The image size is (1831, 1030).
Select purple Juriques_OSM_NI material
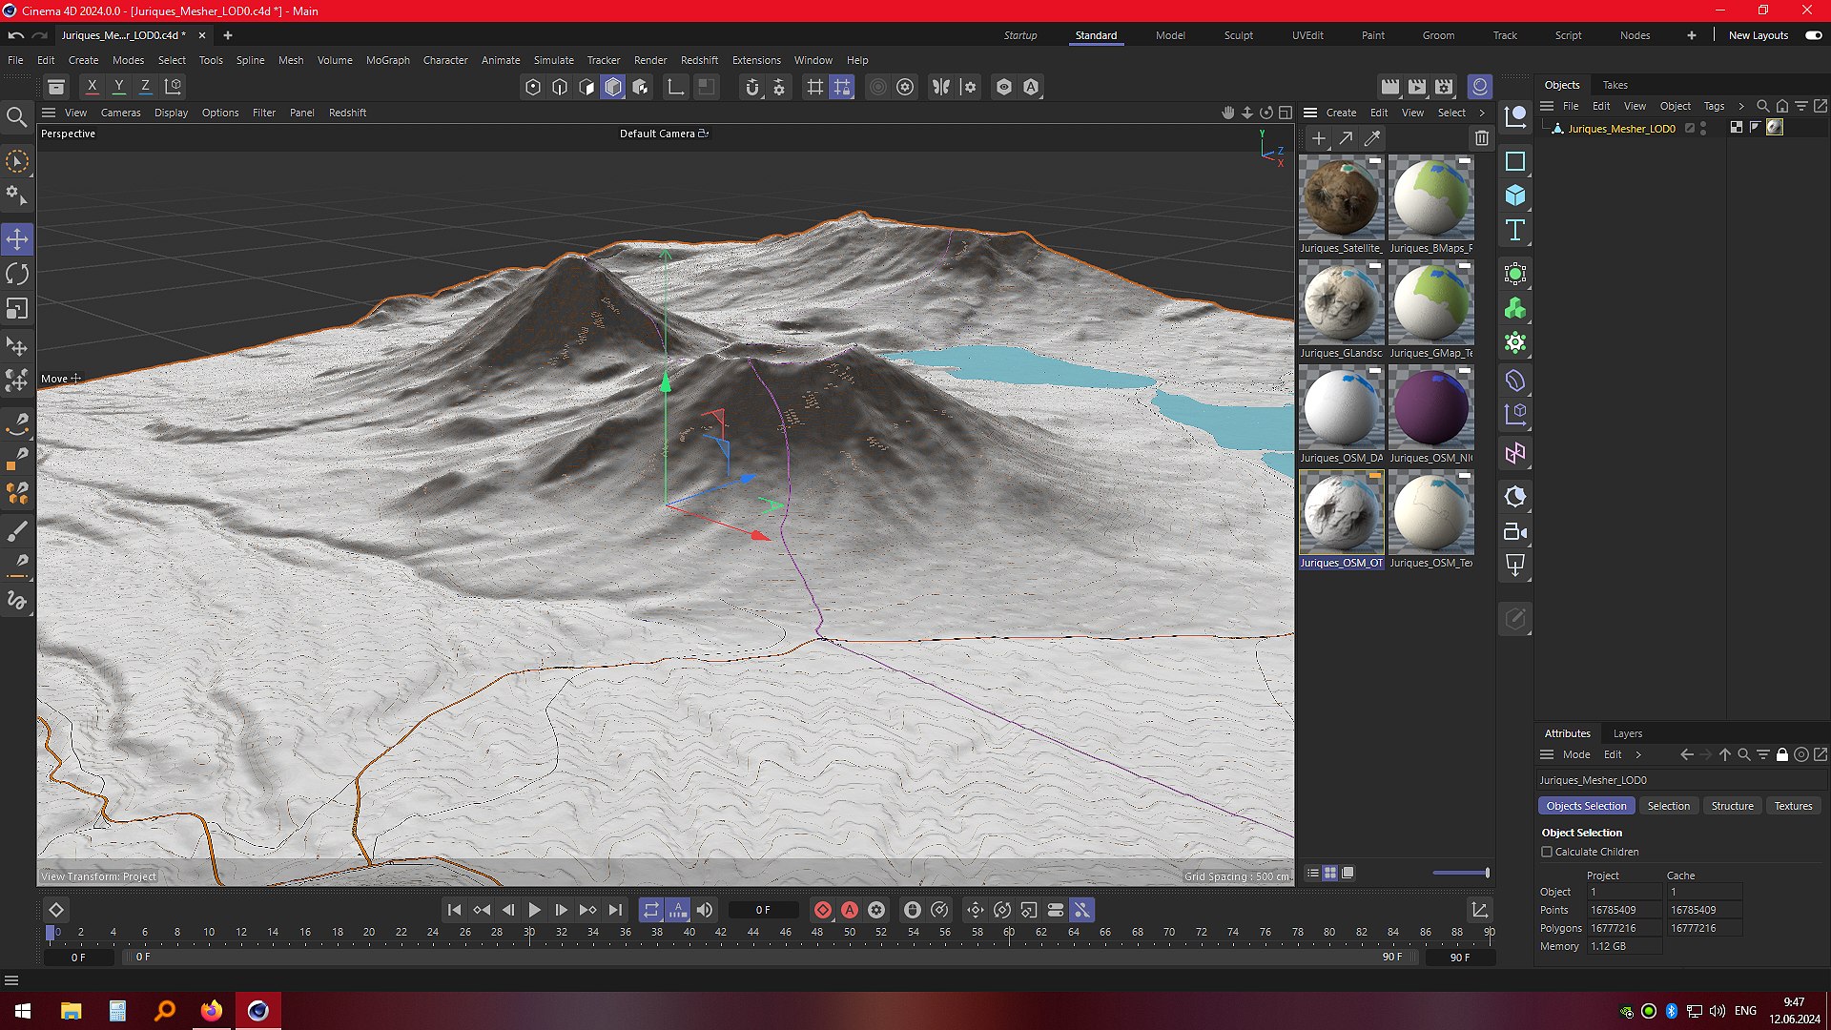[x=1430, y=408]
